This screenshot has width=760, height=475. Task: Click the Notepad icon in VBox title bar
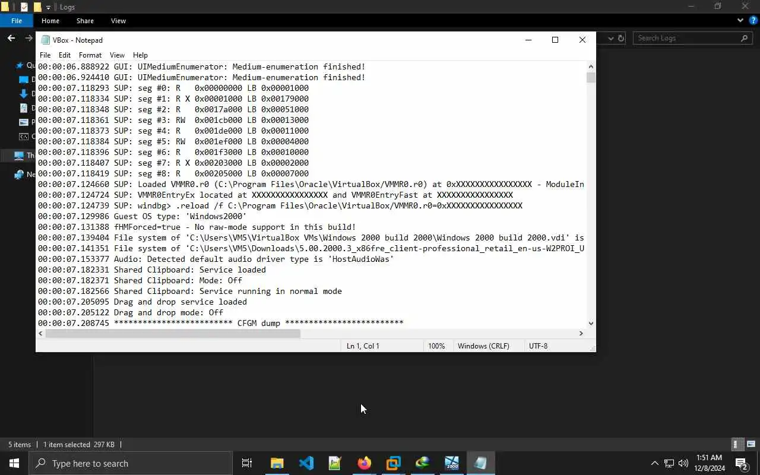tap(45, 40)
